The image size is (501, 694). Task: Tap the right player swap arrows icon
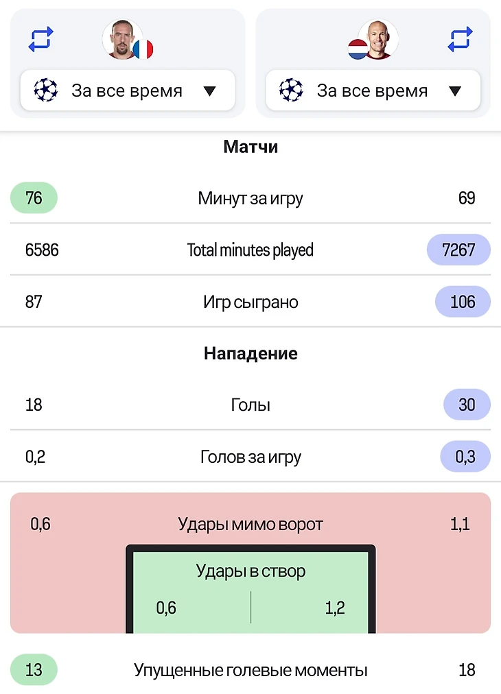pyautogui.click(x=461, y=39)
